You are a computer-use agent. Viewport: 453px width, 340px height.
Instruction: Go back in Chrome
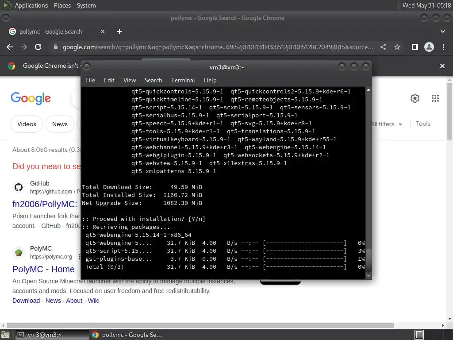[x=10, y=47]
